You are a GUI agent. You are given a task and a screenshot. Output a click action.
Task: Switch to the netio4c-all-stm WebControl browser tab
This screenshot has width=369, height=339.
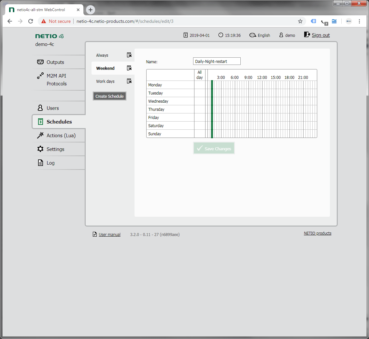pos(44,10)
